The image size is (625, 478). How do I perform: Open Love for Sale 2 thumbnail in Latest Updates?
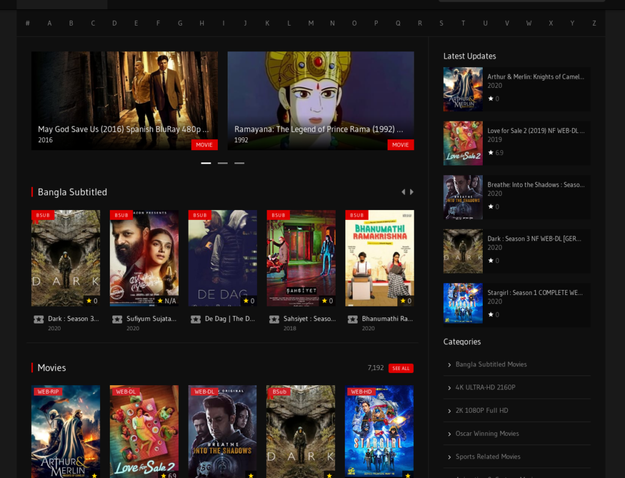pyautogui.click(x=463, y=143)
